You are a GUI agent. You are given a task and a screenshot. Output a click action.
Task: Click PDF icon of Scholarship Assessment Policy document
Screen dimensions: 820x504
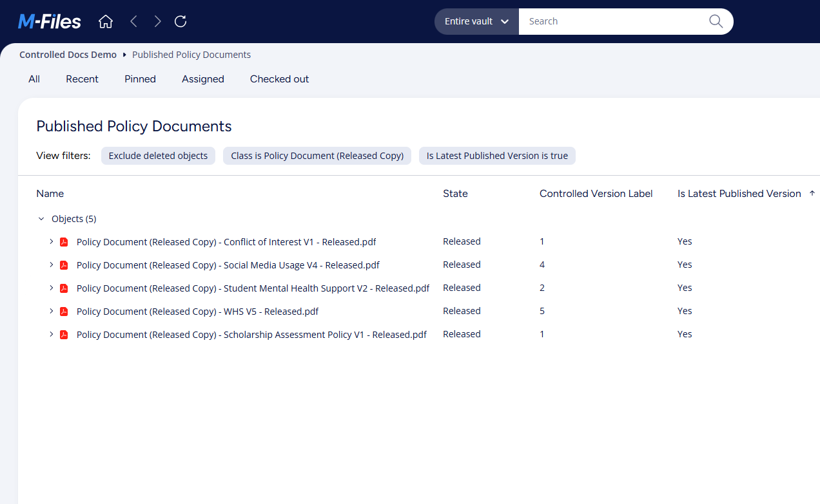pyautogui.click(x=64, y=335)
